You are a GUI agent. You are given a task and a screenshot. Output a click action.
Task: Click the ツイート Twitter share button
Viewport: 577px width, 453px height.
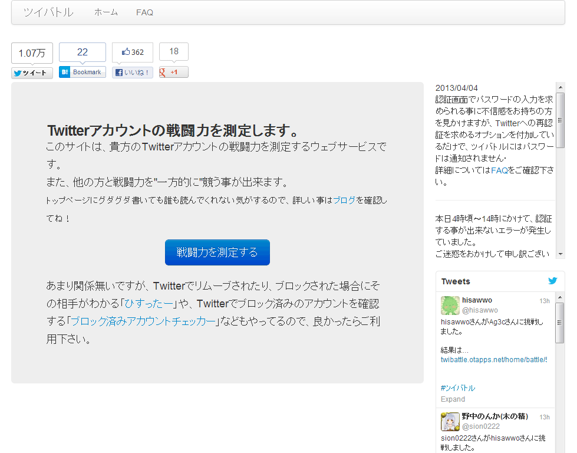pos(32,73)
